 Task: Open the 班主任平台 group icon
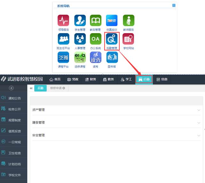click(x=63, y=39)
